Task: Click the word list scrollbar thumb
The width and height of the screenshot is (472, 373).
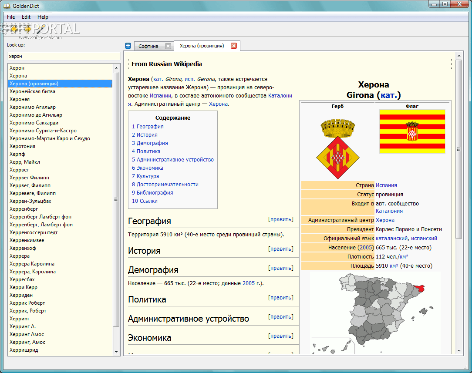Action: point(116,199)
